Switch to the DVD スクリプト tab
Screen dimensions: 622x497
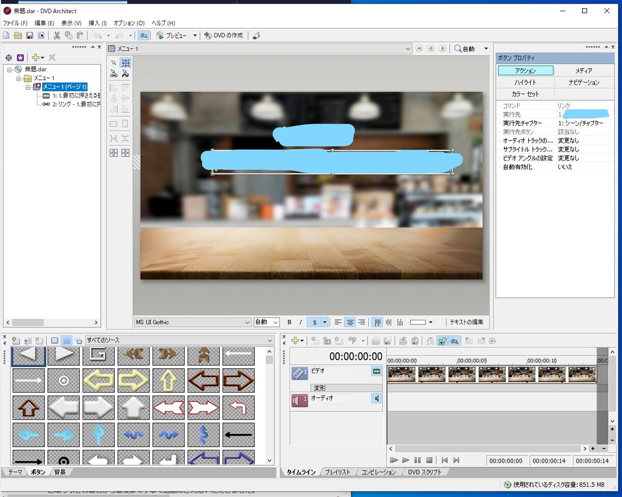point(425,472)
